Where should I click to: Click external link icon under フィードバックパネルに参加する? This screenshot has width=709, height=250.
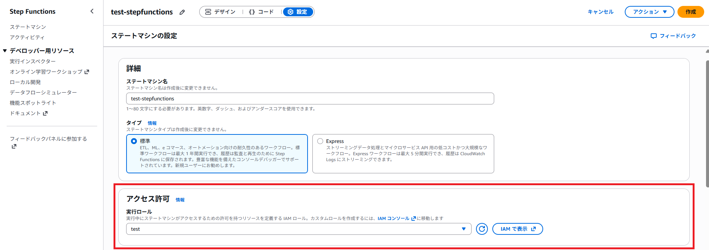(x=14, y=146)
